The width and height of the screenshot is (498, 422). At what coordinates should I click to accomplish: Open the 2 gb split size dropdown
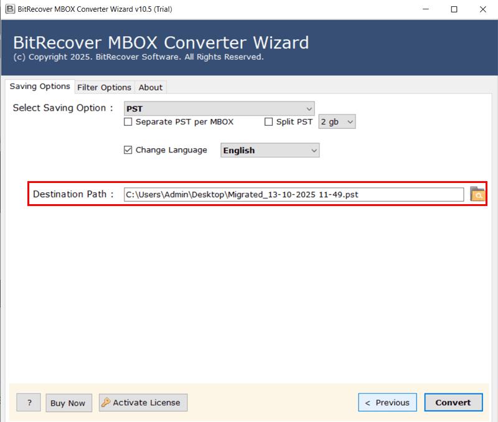click(337, 122)
